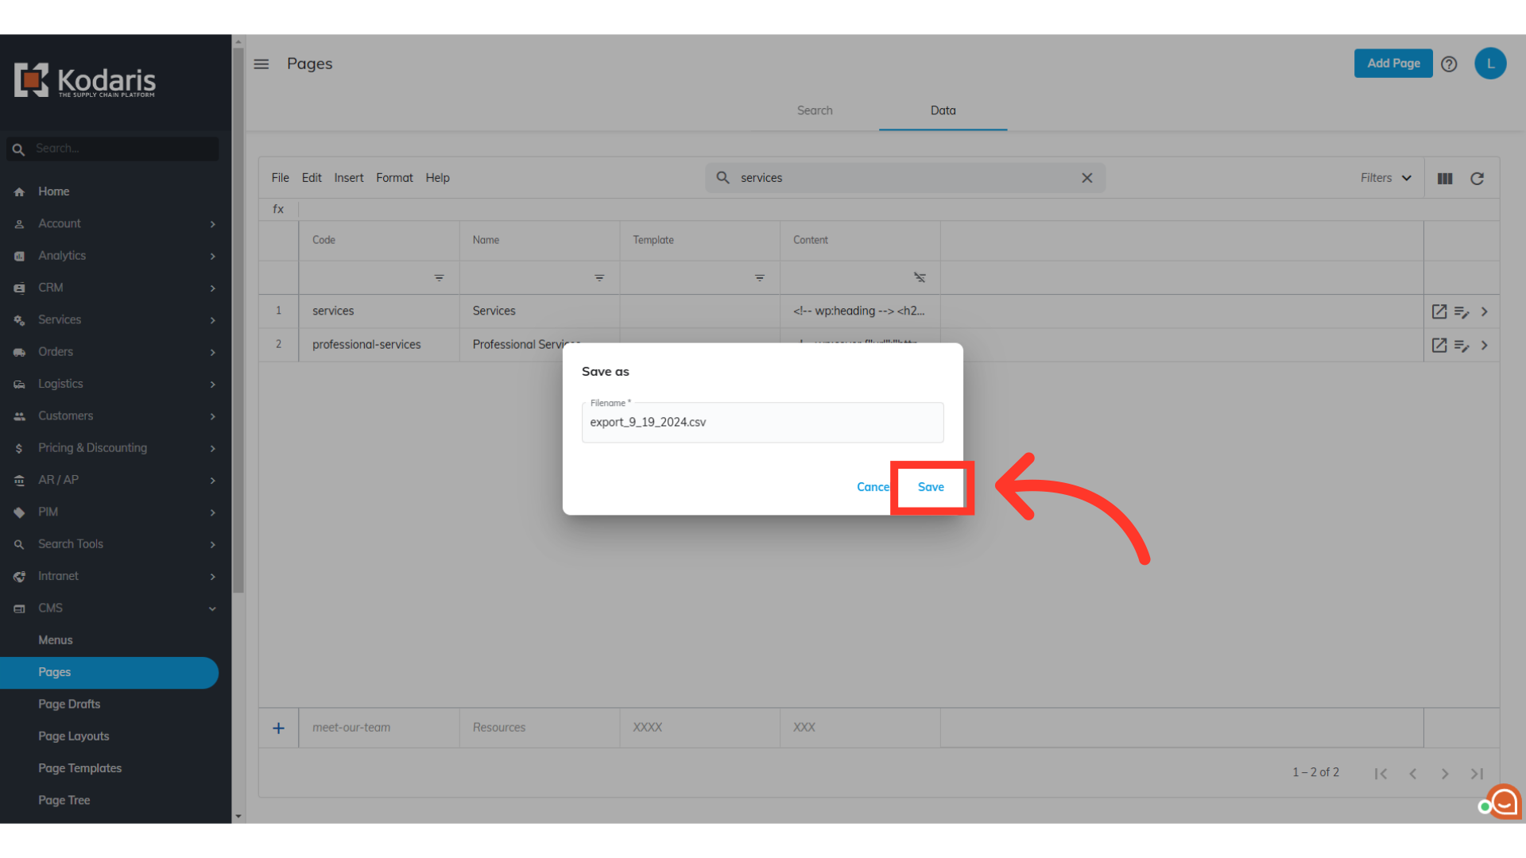This screenshot has width=1526, height=858.
Task: Click the chat support bubble icon
Action: click(1503, 802)
